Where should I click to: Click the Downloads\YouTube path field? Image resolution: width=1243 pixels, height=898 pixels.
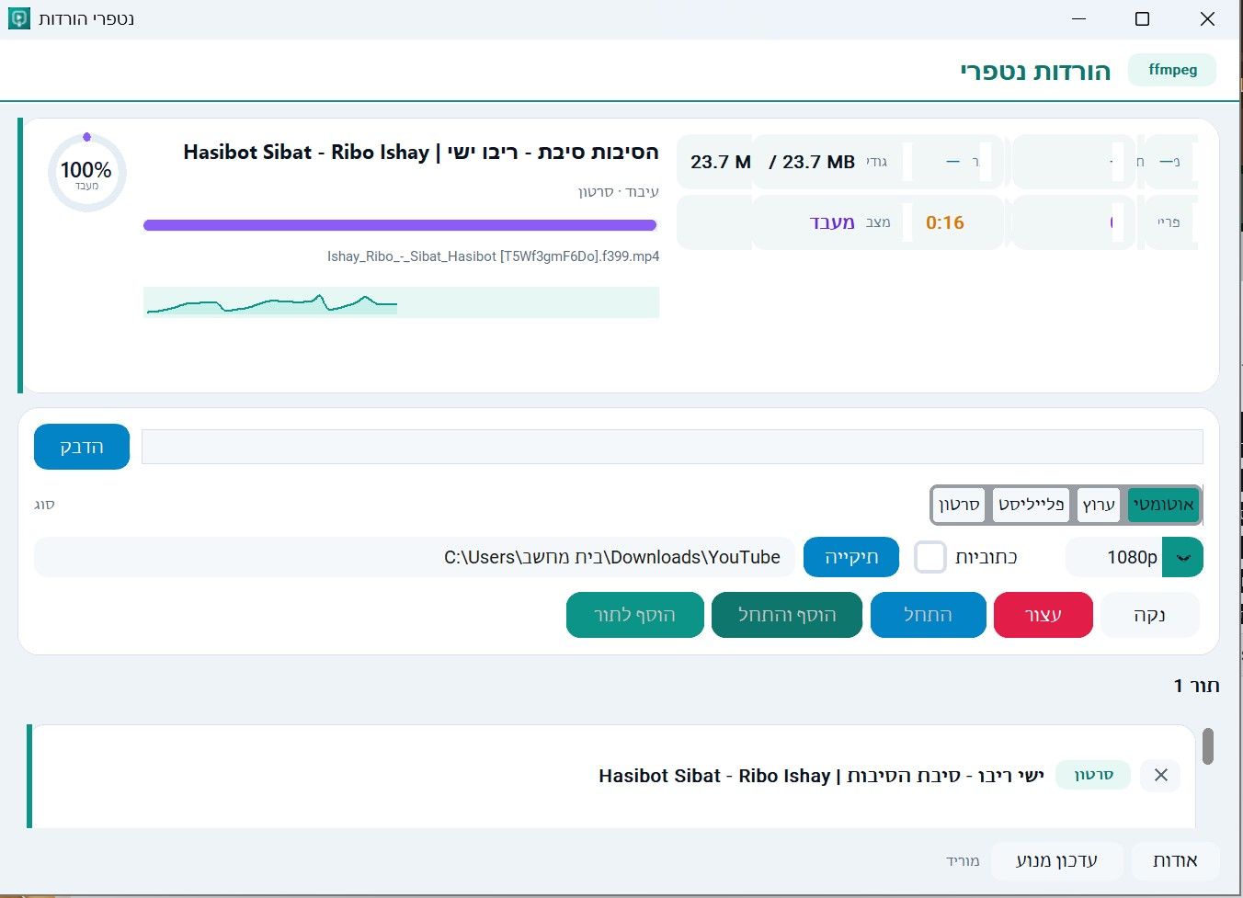point(414,557)
